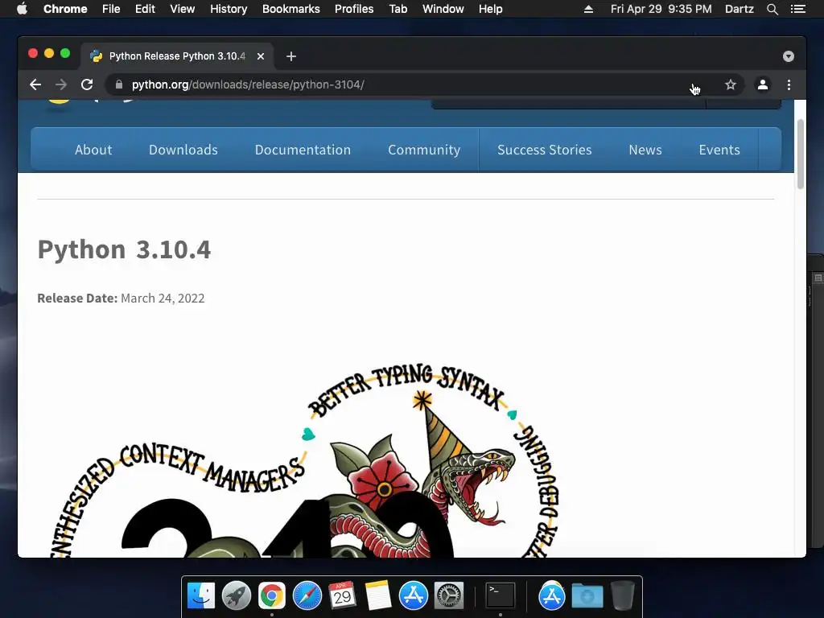Open Terminal from the Dock
Viewport: 824px width, 618px height.
[500, 595]
